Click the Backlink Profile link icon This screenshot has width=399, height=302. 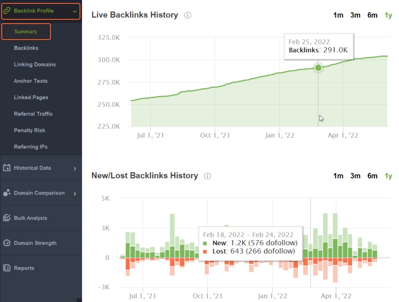click(x=7, y=11)
